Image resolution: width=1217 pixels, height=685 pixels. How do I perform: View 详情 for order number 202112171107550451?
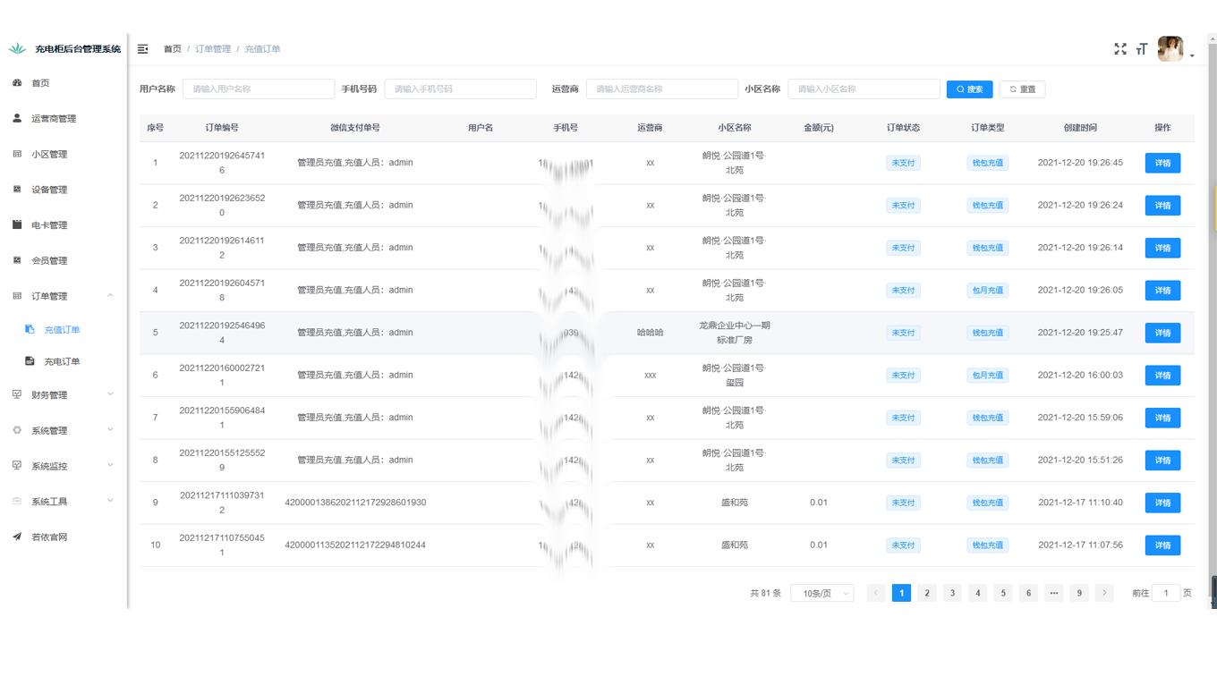(x=1162, y=545)
